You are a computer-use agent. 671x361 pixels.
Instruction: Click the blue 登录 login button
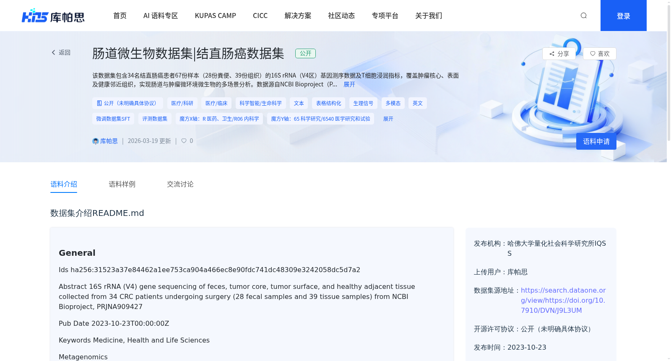624,16
